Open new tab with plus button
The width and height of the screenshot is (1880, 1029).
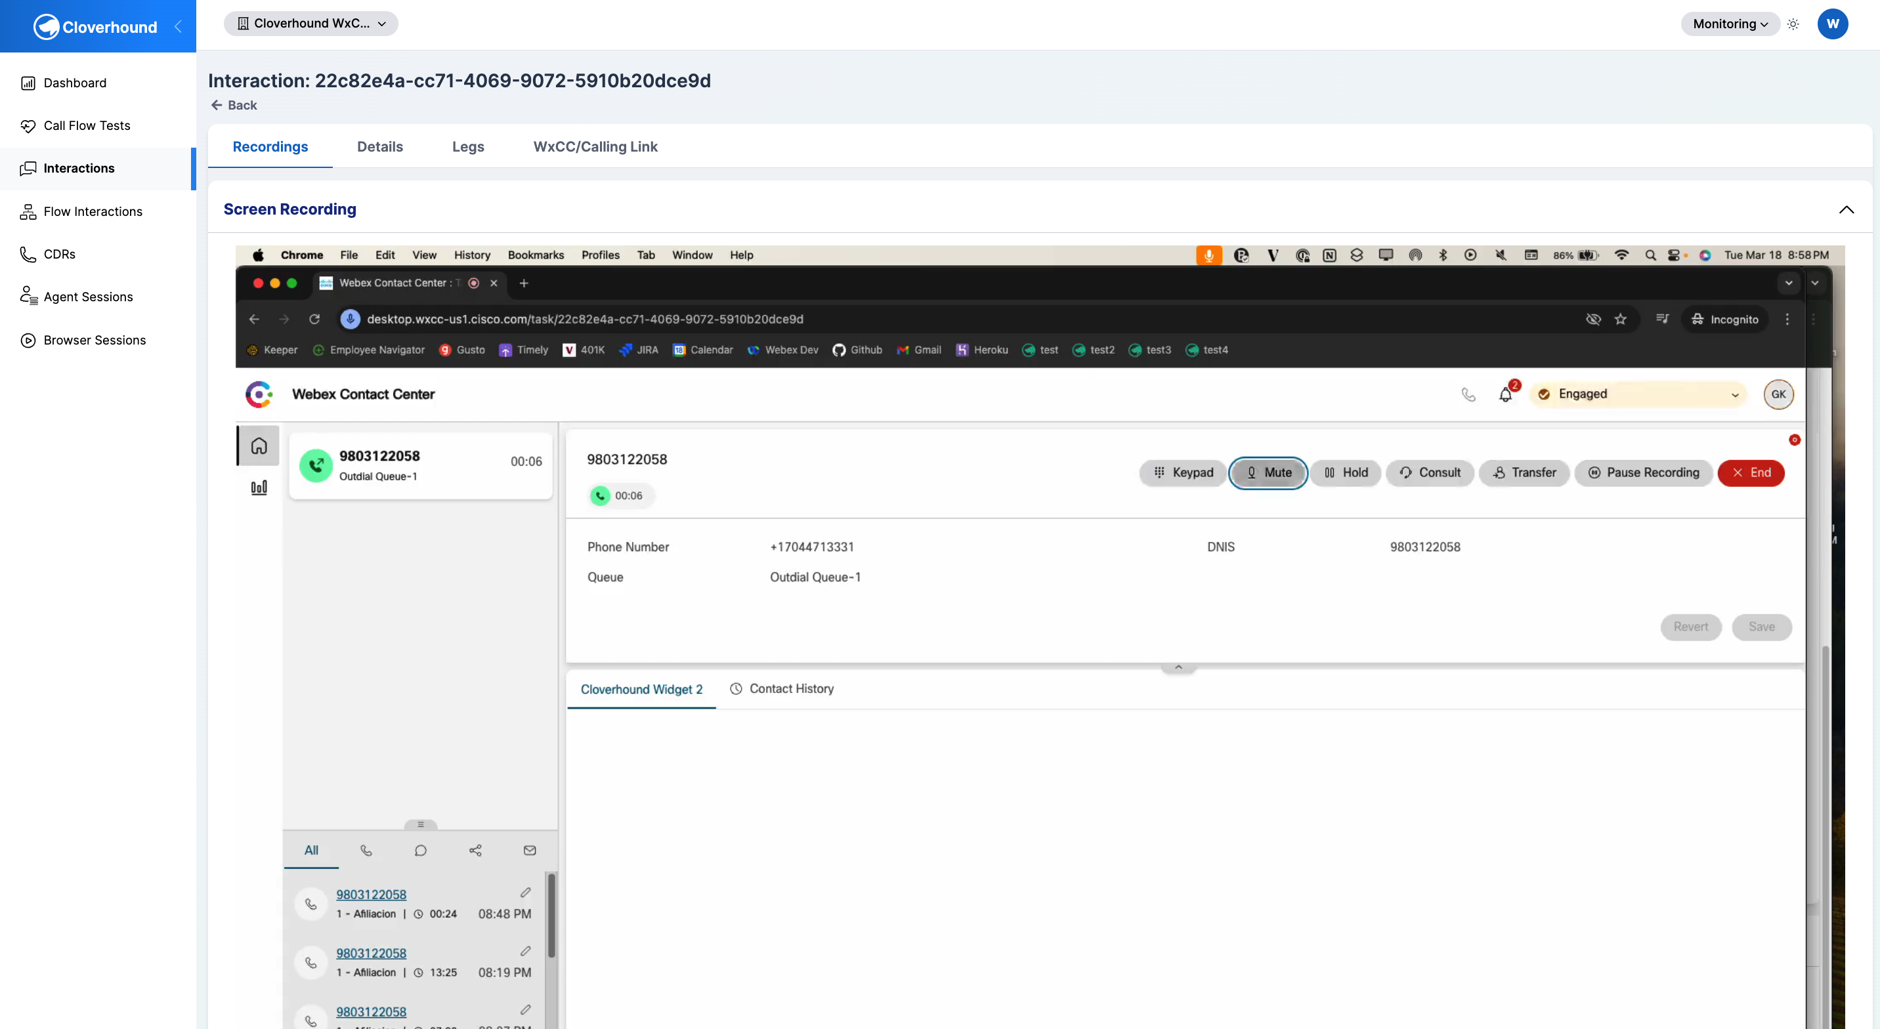coord(523,283)
